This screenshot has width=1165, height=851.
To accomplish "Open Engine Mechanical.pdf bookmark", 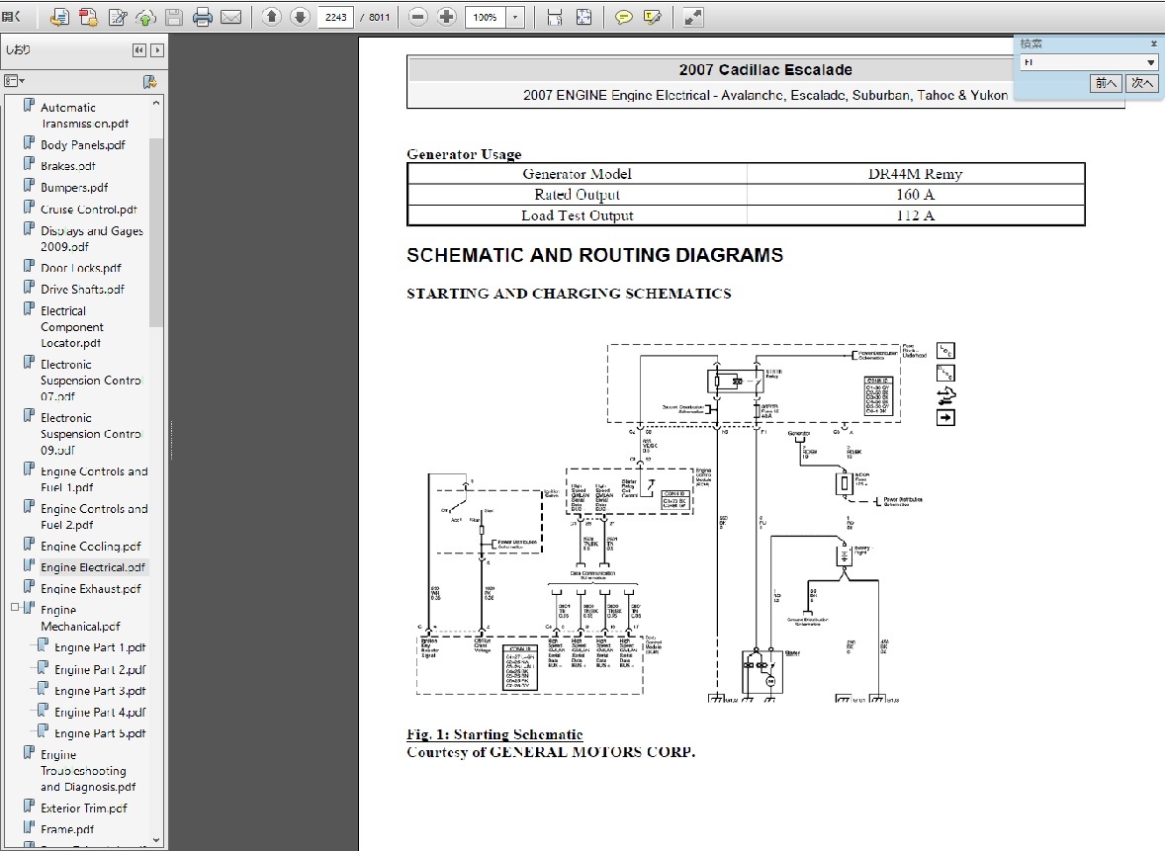I will [80, 618].
